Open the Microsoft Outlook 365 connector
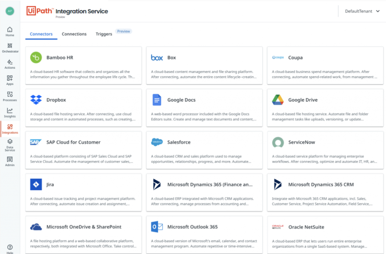The width and height of the screenshot is (386, 254). [x=204, y=234]
